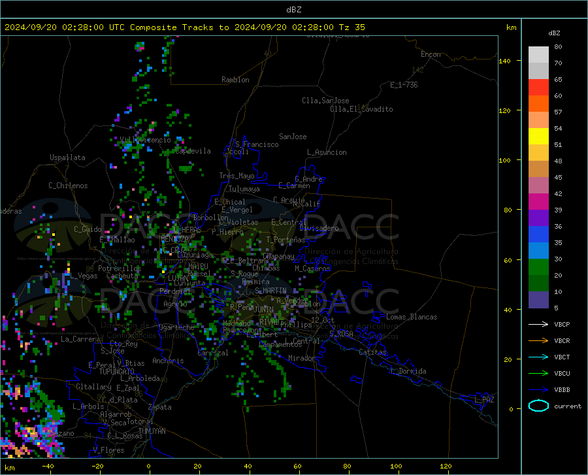Screen dimensions: 588x475
Task: Click the SanJose label
Action: click(293, 137)
